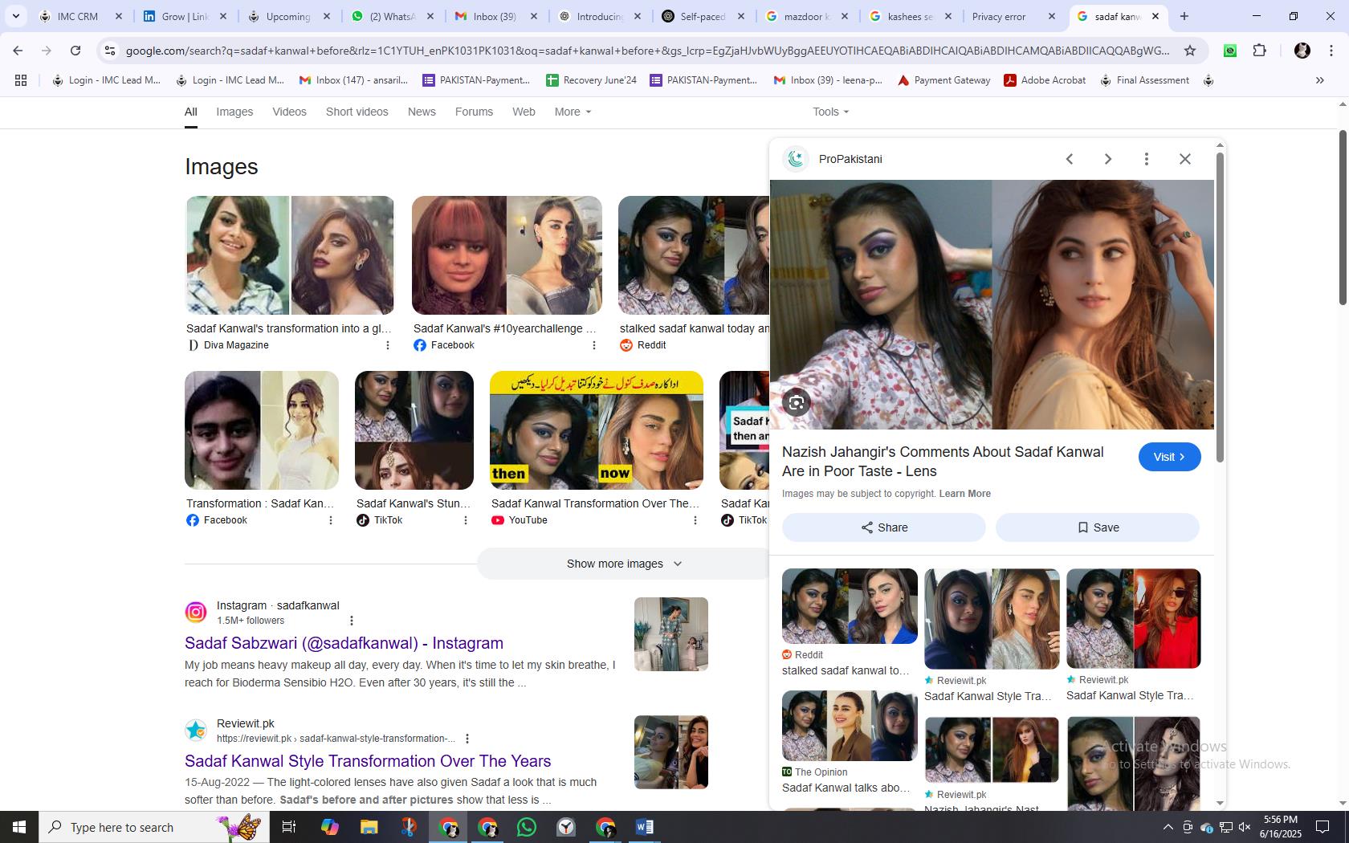The width and height of the screenshot is (1349, 843).
Task: Switch to the News search tab
Action: 422,112
